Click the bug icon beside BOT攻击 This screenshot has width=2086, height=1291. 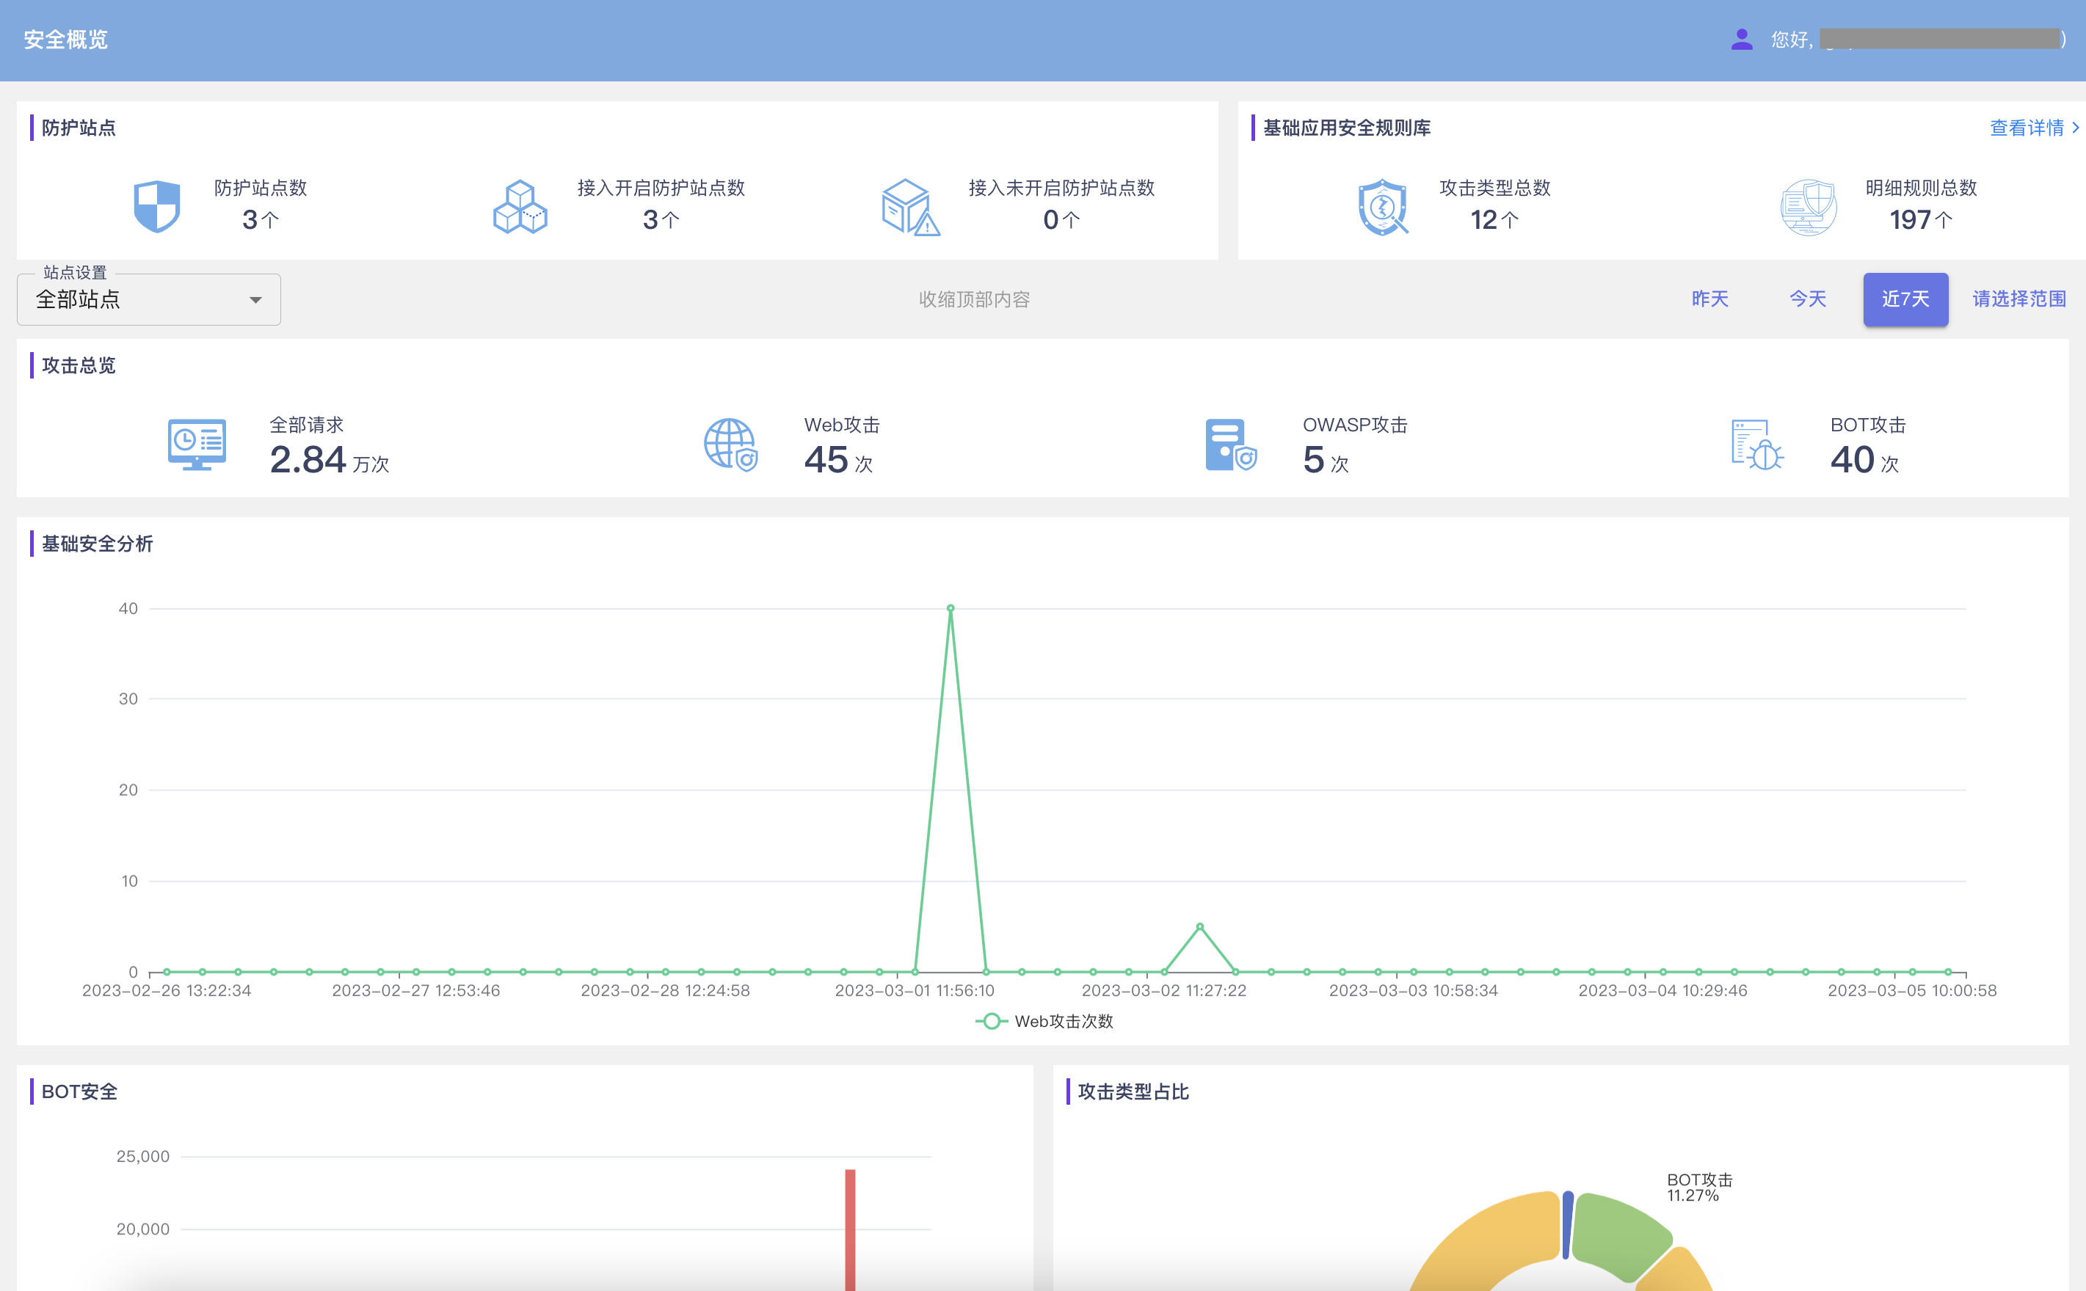pos(1757,444)
